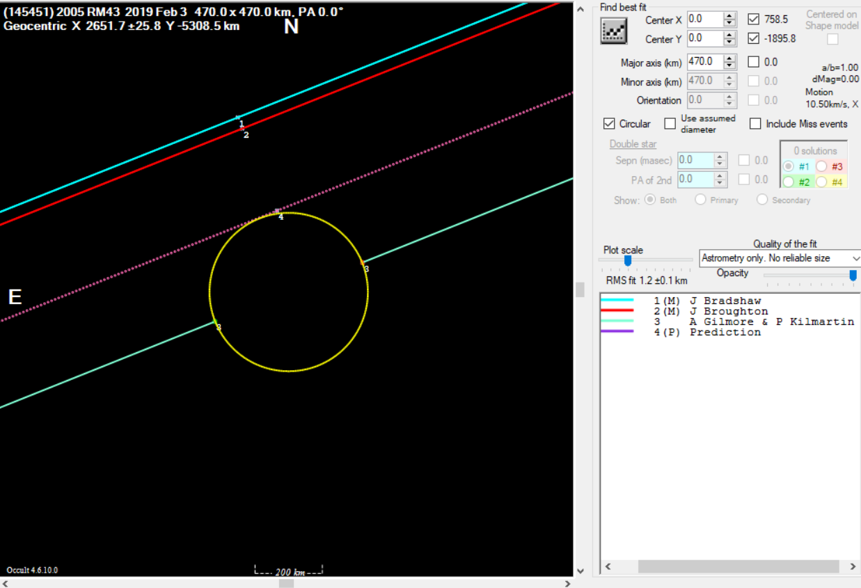Click the Double star link label
Image resolution: width=861 pixels, height=588 pixels.
pyautogui.click(x=633, y=144)
